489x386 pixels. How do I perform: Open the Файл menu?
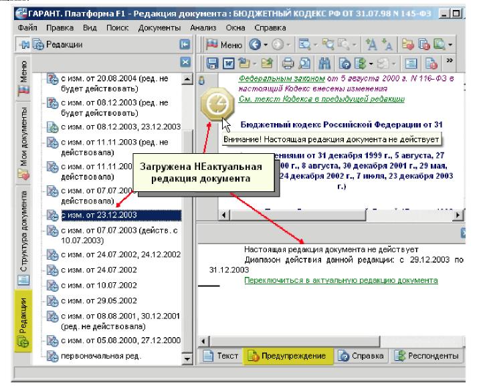click(27, 27)
